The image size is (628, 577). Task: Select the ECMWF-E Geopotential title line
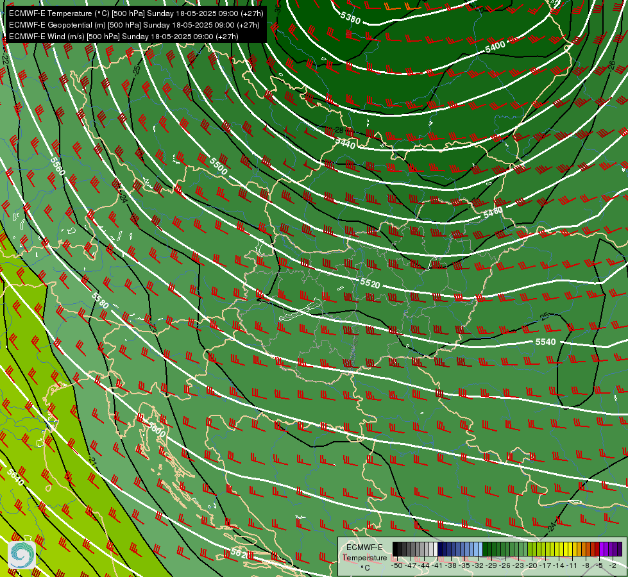coord(134,25)
